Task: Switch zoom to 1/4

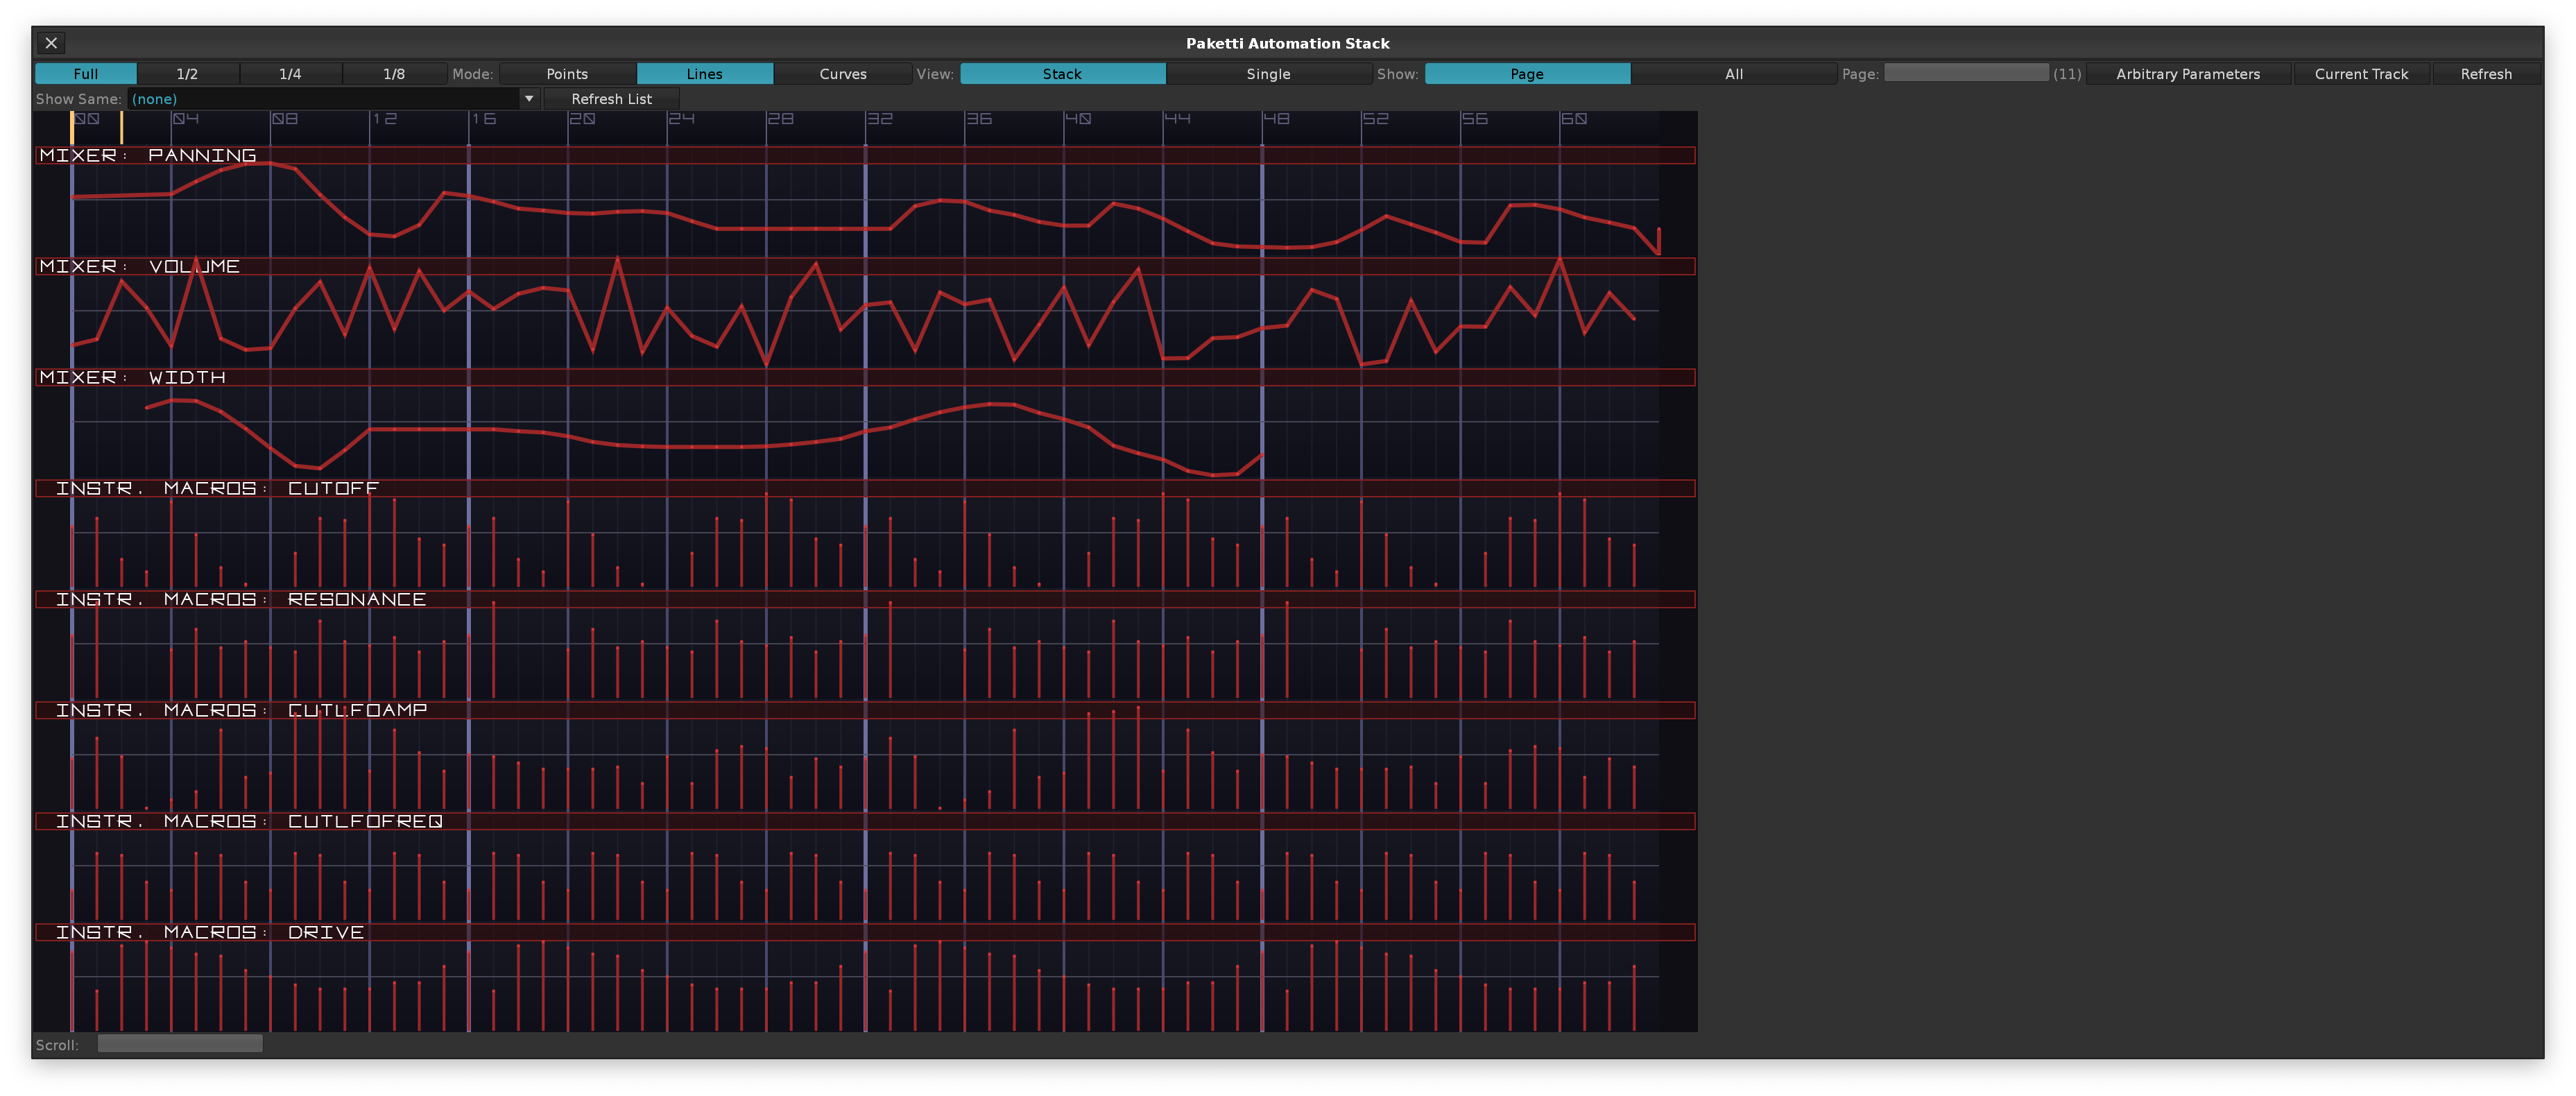Action: point(290,74)
